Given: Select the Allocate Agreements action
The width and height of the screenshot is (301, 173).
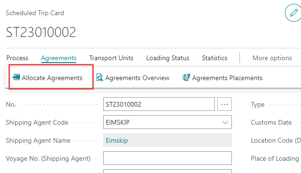Looking at the screenshot, I should click(x=47, y=78).
